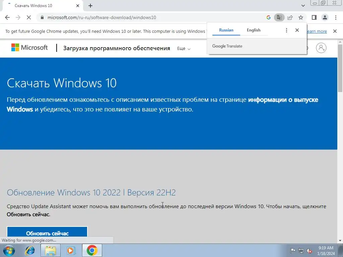This screenshot has height=257, width=343.
Task: Share this page icon
Action: coord(290,17)
